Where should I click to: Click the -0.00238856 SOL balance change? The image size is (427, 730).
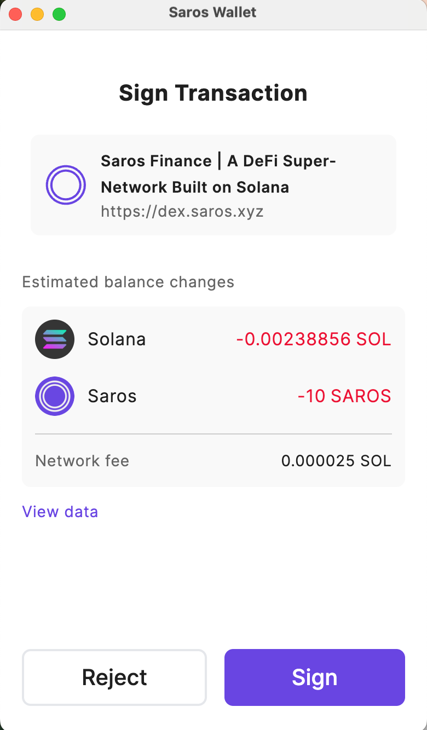[x=314, y=339]
